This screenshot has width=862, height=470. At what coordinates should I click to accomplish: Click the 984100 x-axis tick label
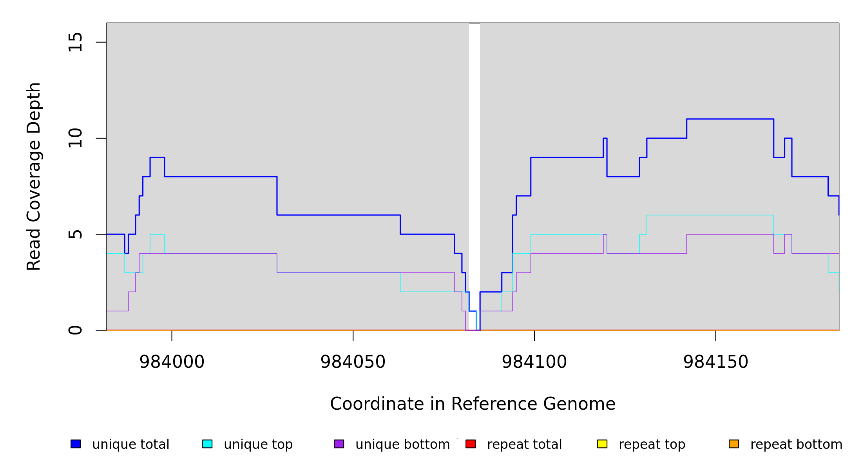(534, 362)
